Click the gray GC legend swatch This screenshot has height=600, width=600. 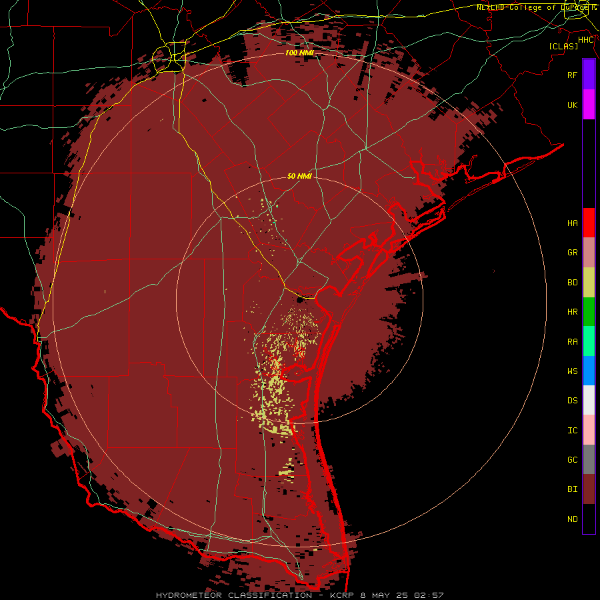(x=589, y=459)
